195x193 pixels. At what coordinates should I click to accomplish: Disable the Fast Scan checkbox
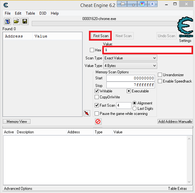(x=97, y=105)
